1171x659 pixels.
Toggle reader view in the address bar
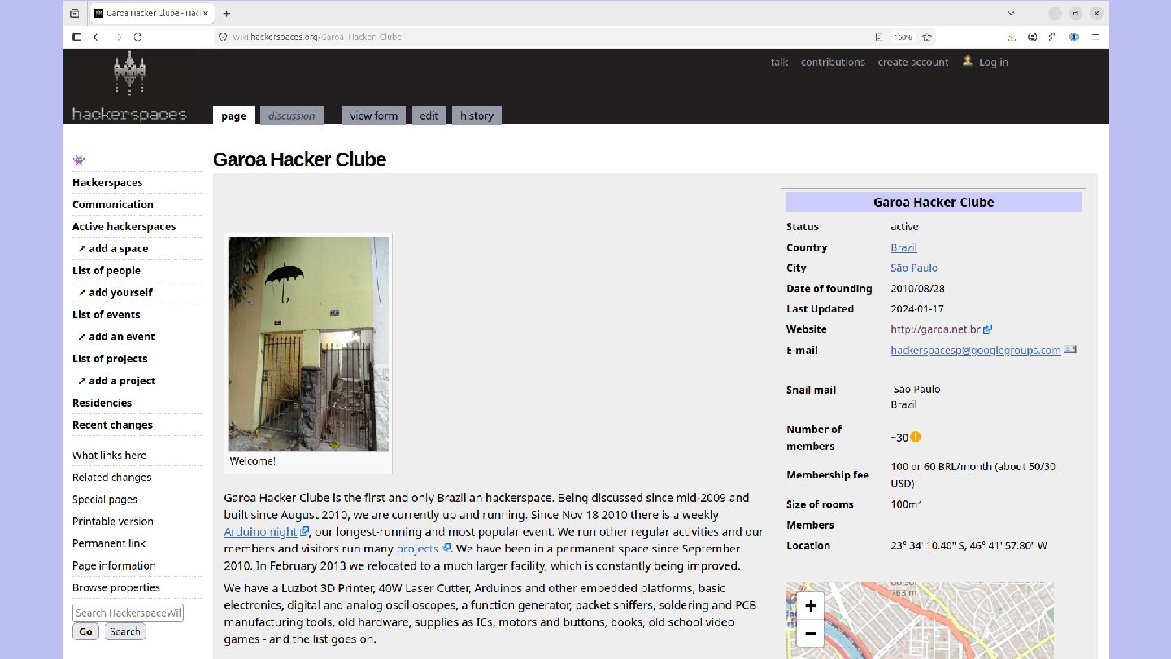pos(879,37)
